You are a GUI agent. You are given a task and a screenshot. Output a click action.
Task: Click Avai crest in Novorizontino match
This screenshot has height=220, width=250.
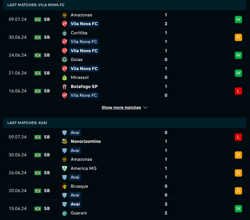(65, 133)
